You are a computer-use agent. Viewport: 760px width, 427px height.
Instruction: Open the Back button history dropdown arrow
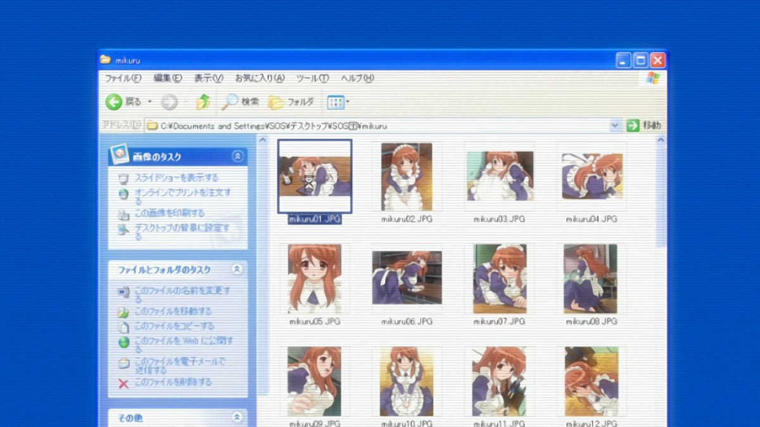pos(150,102)
